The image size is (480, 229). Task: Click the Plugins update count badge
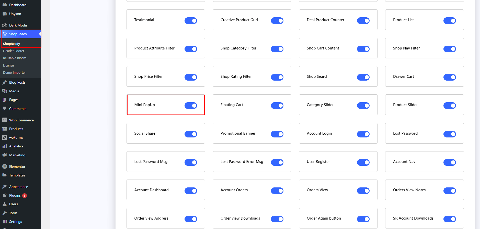click(x=25, y=196)
